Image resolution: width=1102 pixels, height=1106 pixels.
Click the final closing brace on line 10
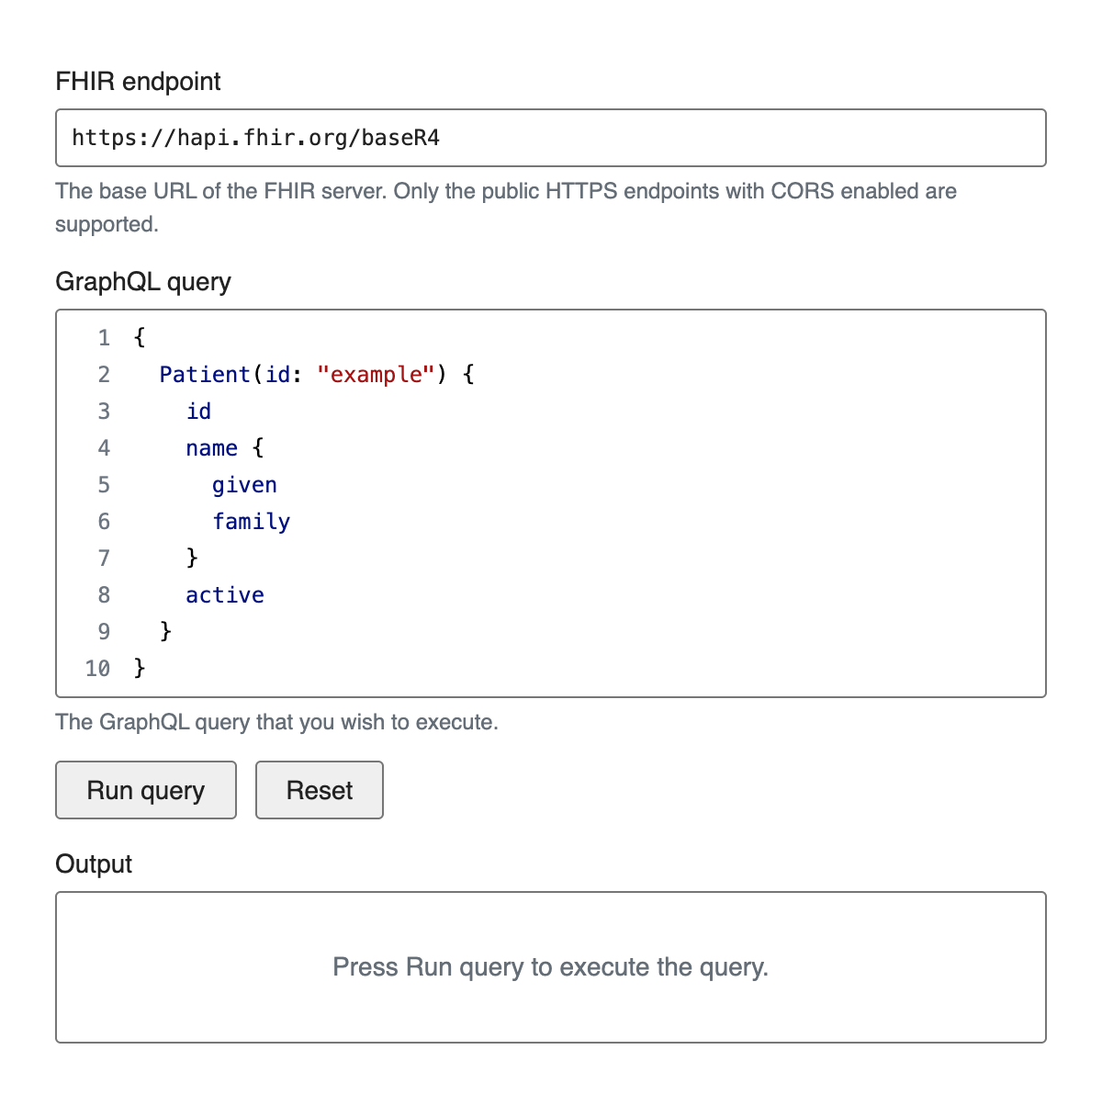point(140,668)
